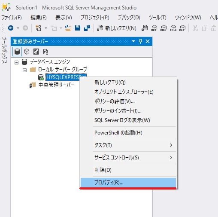Select the Analysis Services cube icon
Viewport: 218px width, 217px height.
pos(27,52)
